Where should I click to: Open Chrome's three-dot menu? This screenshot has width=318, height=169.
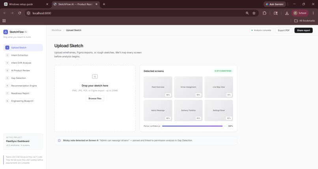(313, 13)
